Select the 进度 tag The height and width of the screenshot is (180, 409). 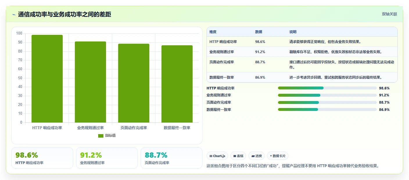tap(256, 156)
